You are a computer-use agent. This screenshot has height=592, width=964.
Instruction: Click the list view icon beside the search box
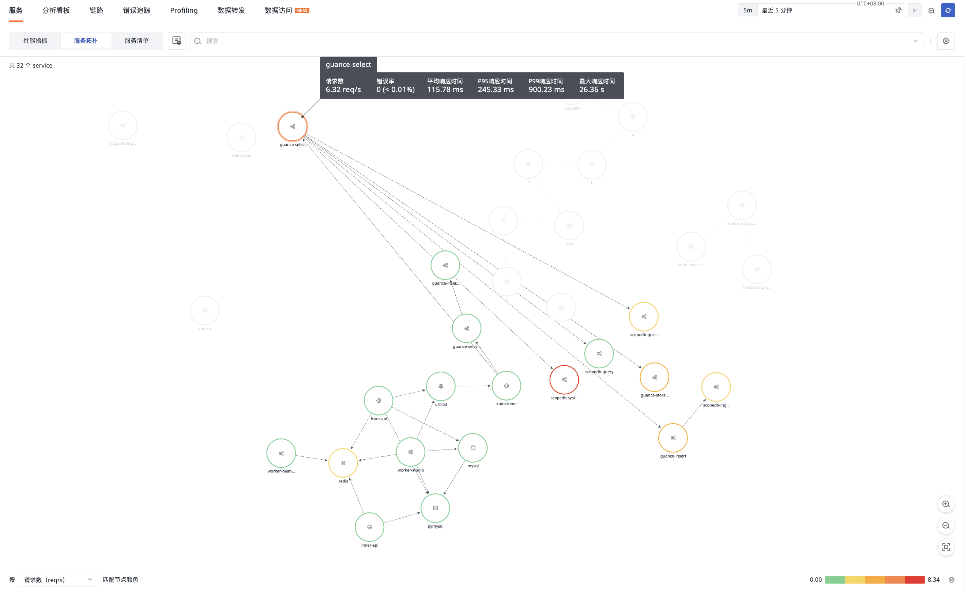tap(176, 41)
